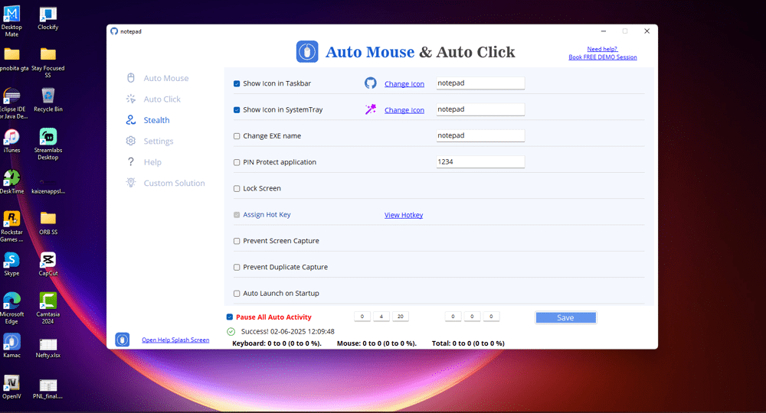Select the CapCut desktop icon

tap(47, 260)
